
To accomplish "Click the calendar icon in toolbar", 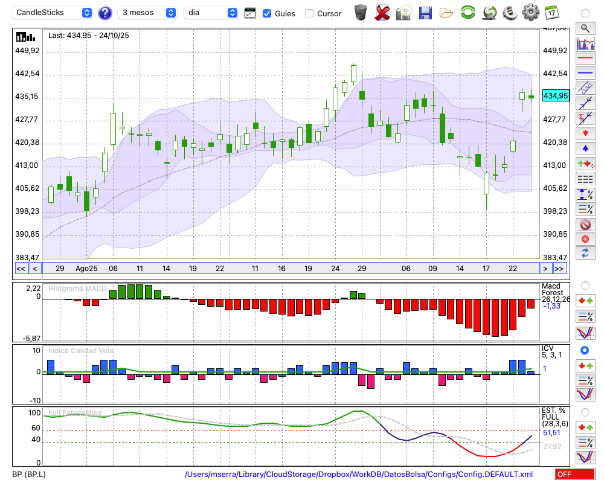I will click(551, 12).
